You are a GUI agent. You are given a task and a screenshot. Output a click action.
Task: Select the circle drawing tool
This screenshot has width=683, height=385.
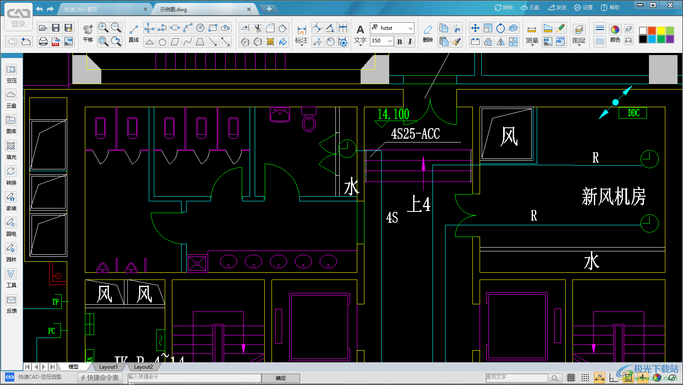coord(200,28)
